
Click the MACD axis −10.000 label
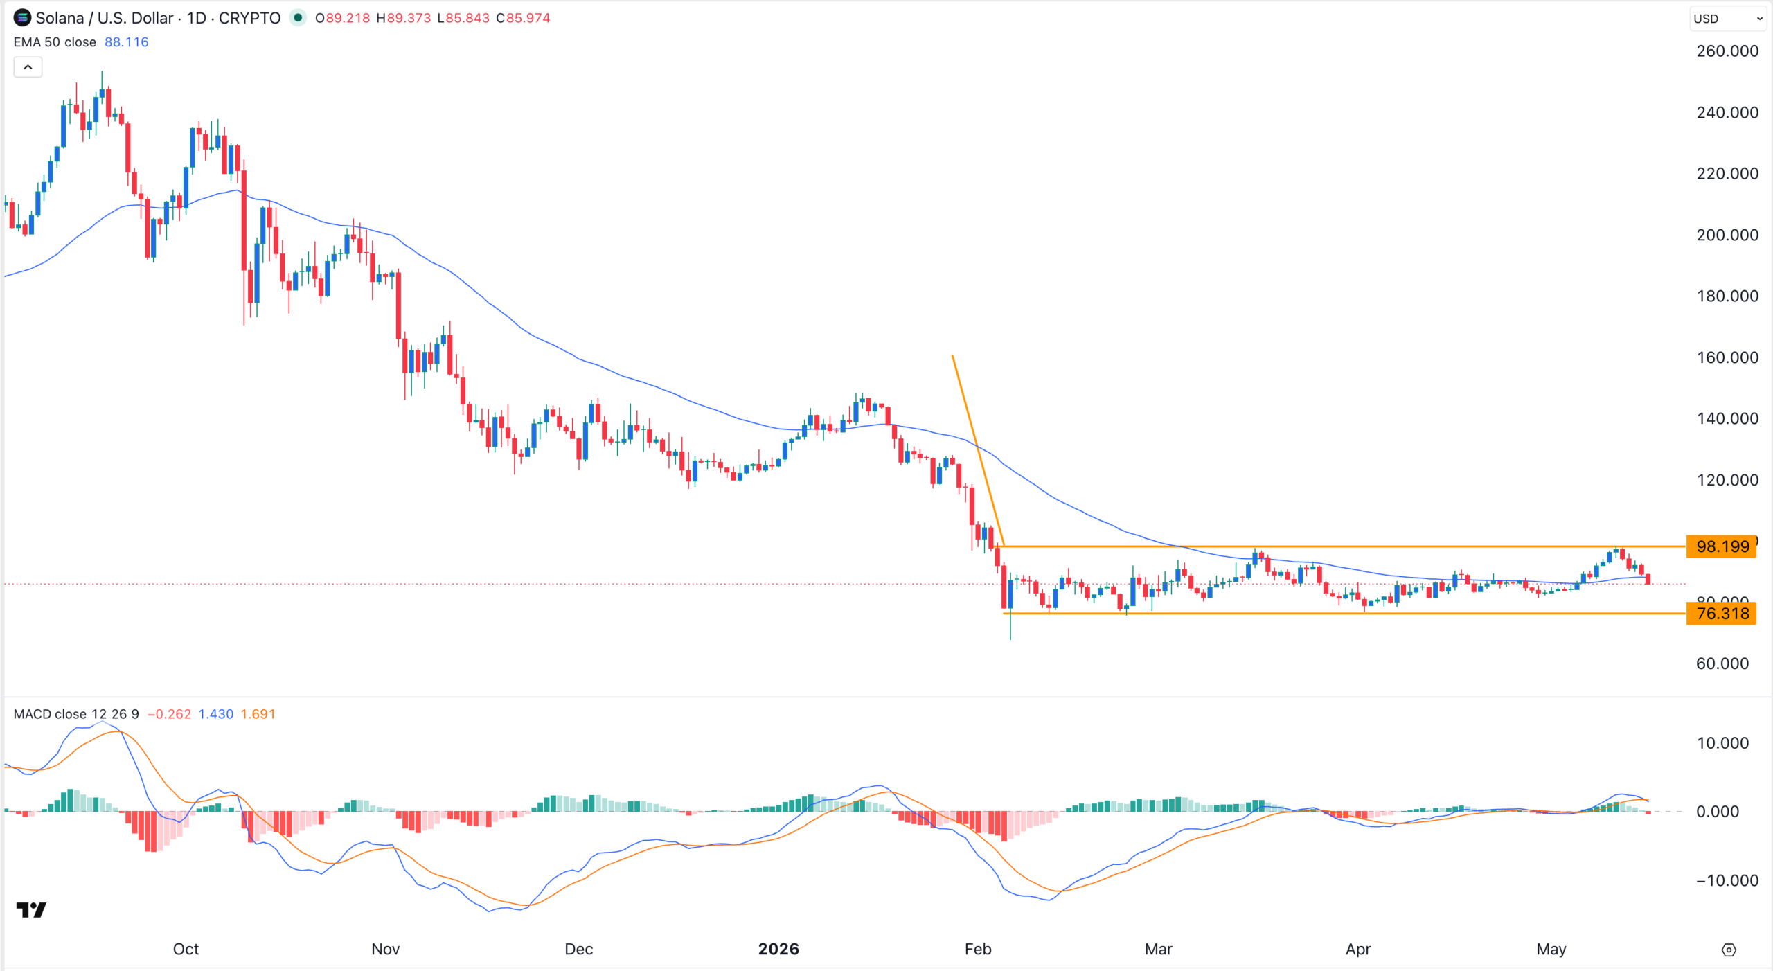[x=1727, y=880]
